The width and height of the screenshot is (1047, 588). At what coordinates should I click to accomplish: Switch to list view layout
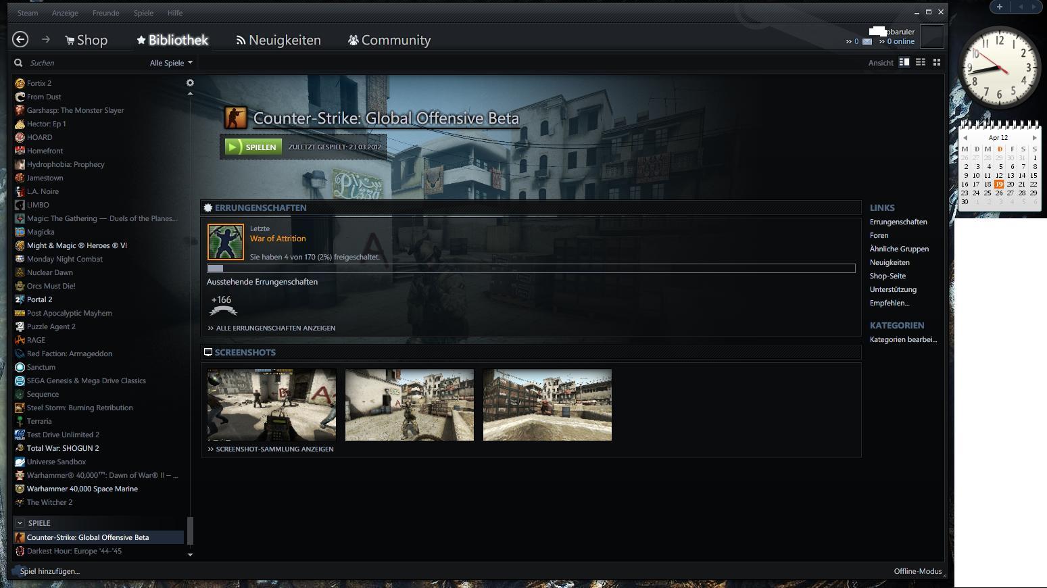click(x=921, y=62)
